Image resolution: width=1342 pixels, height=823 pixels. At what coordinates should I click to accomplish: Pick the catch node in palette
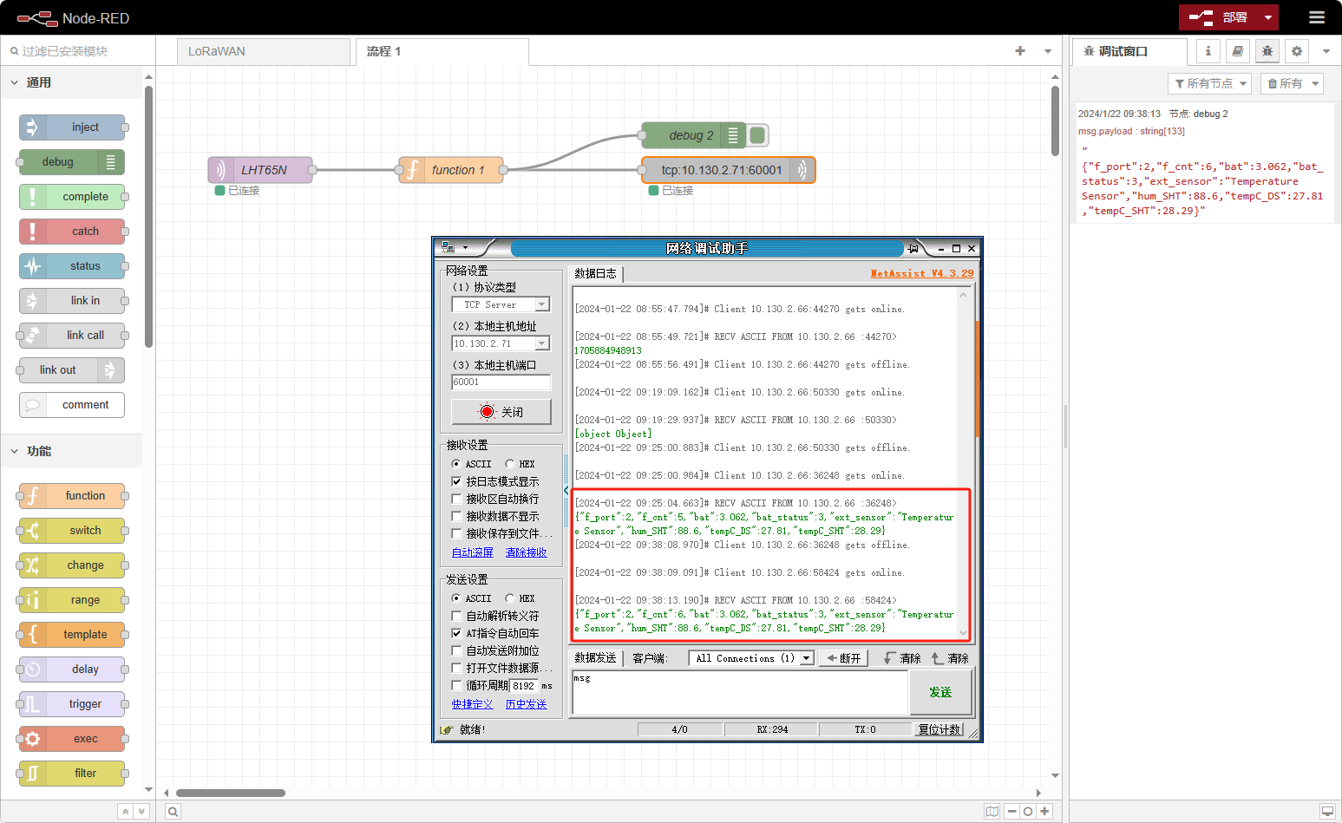(x=72, y=232)
